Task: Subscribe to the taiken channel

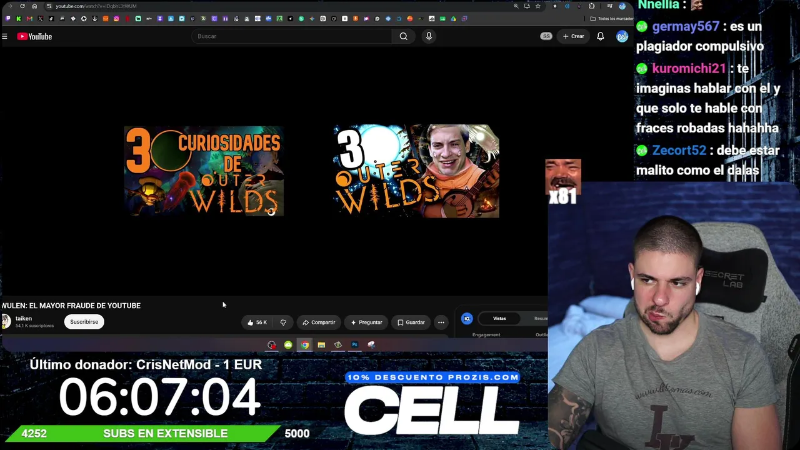Action: click(x=84, y=322)
